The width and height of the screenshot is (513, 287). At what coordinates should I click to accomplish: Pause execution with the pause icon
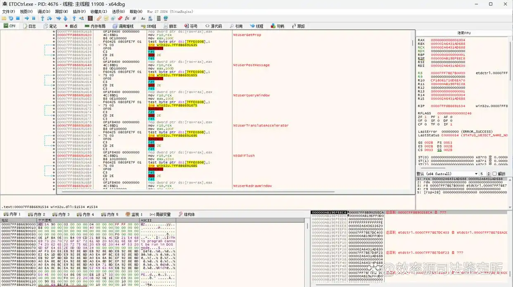pos(34,19)
